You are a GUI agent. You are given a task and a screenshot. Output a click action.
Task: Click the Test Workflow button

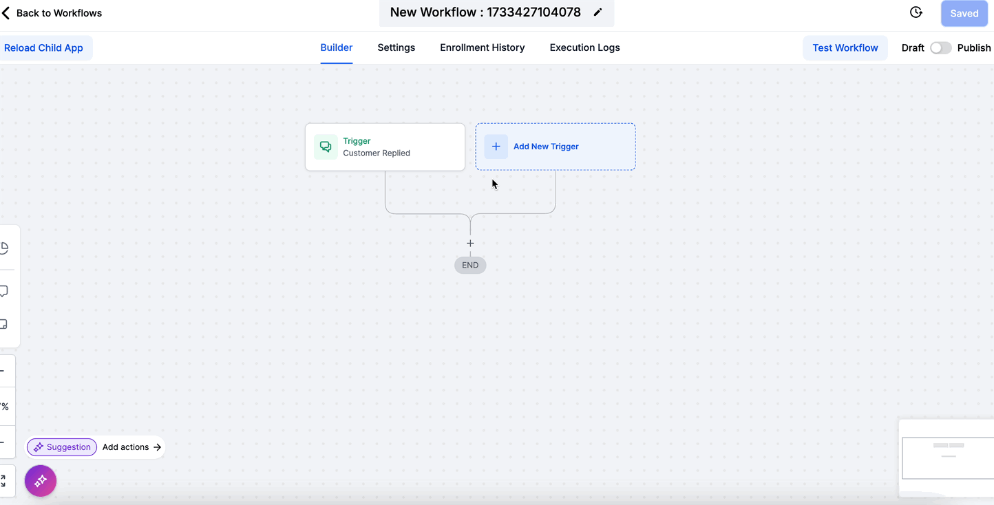pos(845,47)
